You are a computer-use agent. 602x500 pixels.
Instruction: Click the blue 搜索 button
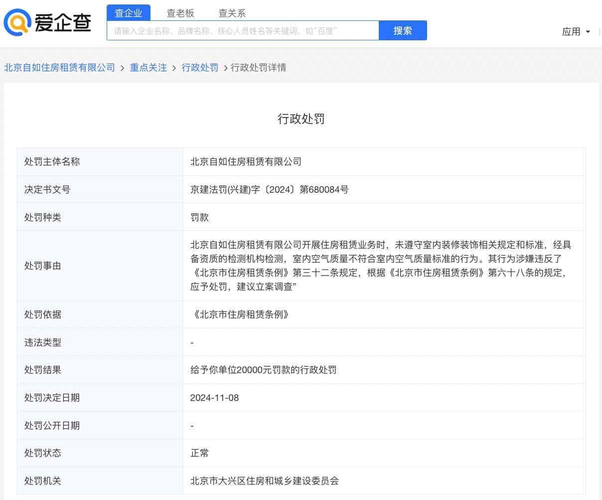point(403,30)
